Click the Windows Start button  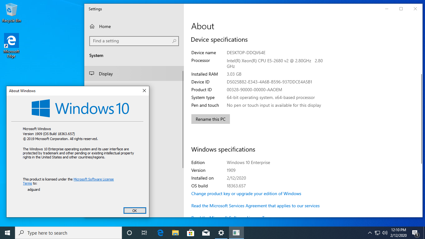click(7, 233)
